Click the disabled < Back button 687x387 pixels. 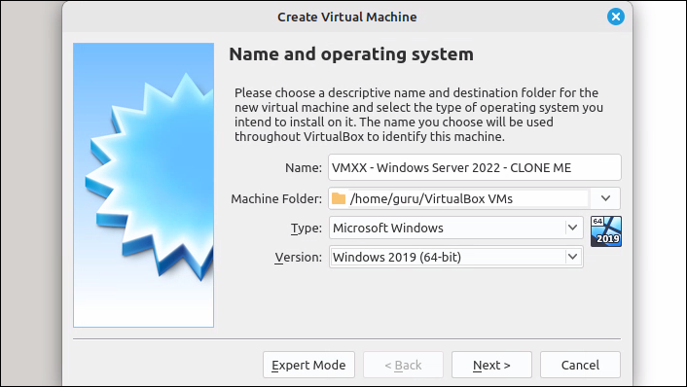[403, 365]
